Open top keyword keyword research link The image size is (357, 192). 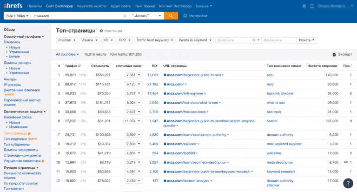tap(281, 172)
